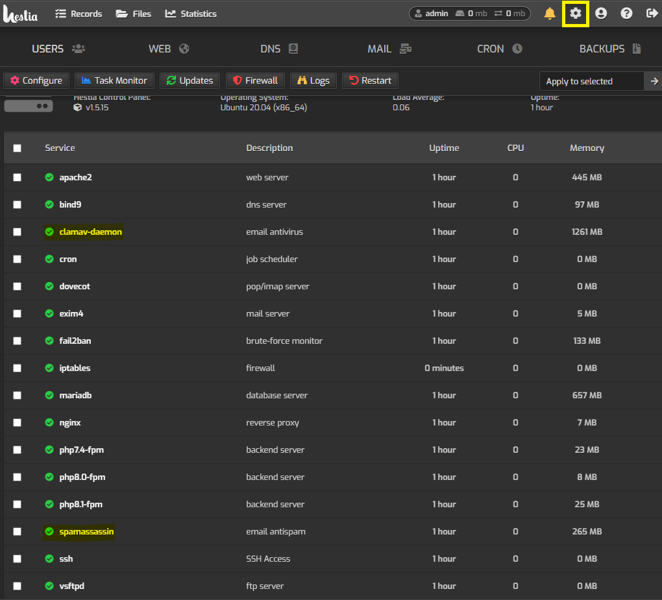Select the vsftpd service name
The width and height of the screenshot is (662, 600).
(x=72, y=586)
